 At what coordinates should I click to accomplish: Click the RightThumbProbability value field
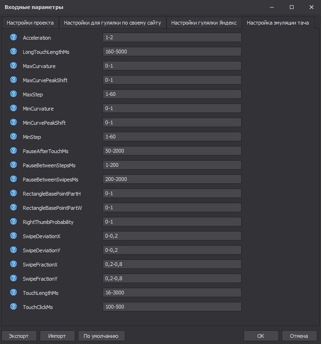point(172,222)
